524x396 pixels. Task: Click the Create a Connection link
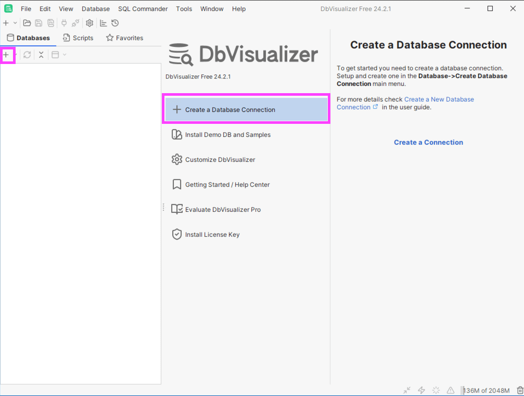[x=428, y=142]
